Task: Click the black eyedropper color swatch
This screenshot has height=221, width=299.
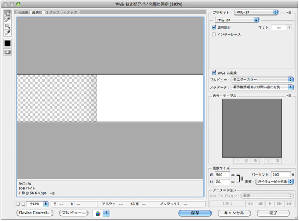Action: click(x=8, y=43)
